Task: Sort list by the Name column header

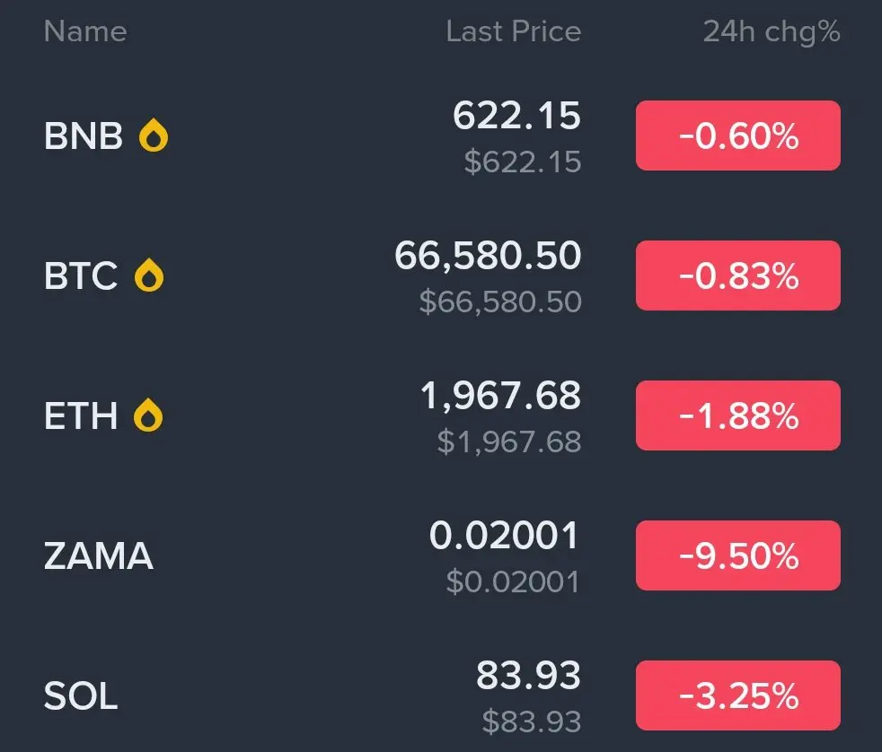Action: coord(85,32)
